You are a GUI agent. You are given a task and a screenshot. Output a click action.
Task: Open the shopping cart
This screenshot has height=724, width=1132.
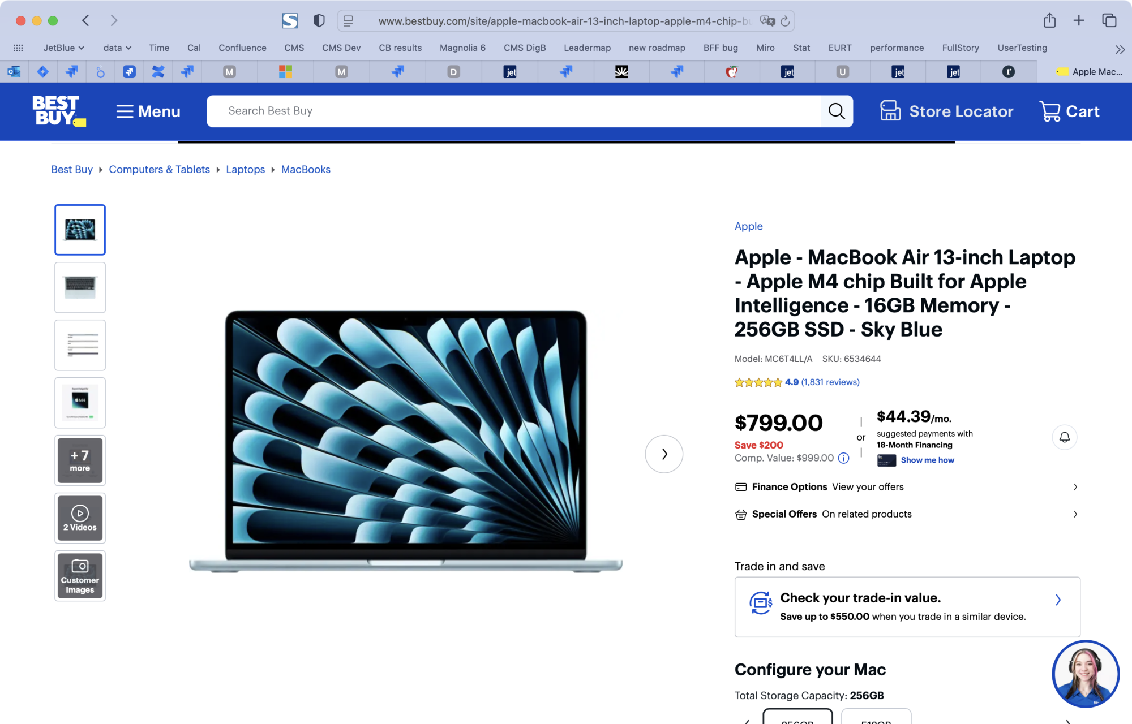1070,111
